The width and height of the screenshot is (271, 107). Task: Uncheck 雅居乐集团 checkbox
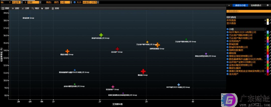pyautogui.click(x=228, y=68)
